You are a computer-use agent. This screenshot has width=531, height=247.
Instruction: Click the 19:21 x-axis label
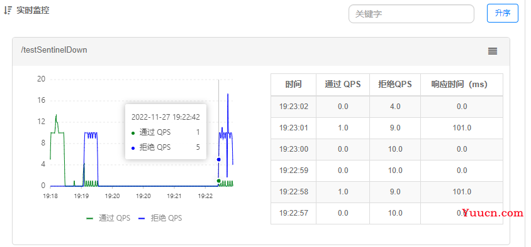tap(174, 196)
